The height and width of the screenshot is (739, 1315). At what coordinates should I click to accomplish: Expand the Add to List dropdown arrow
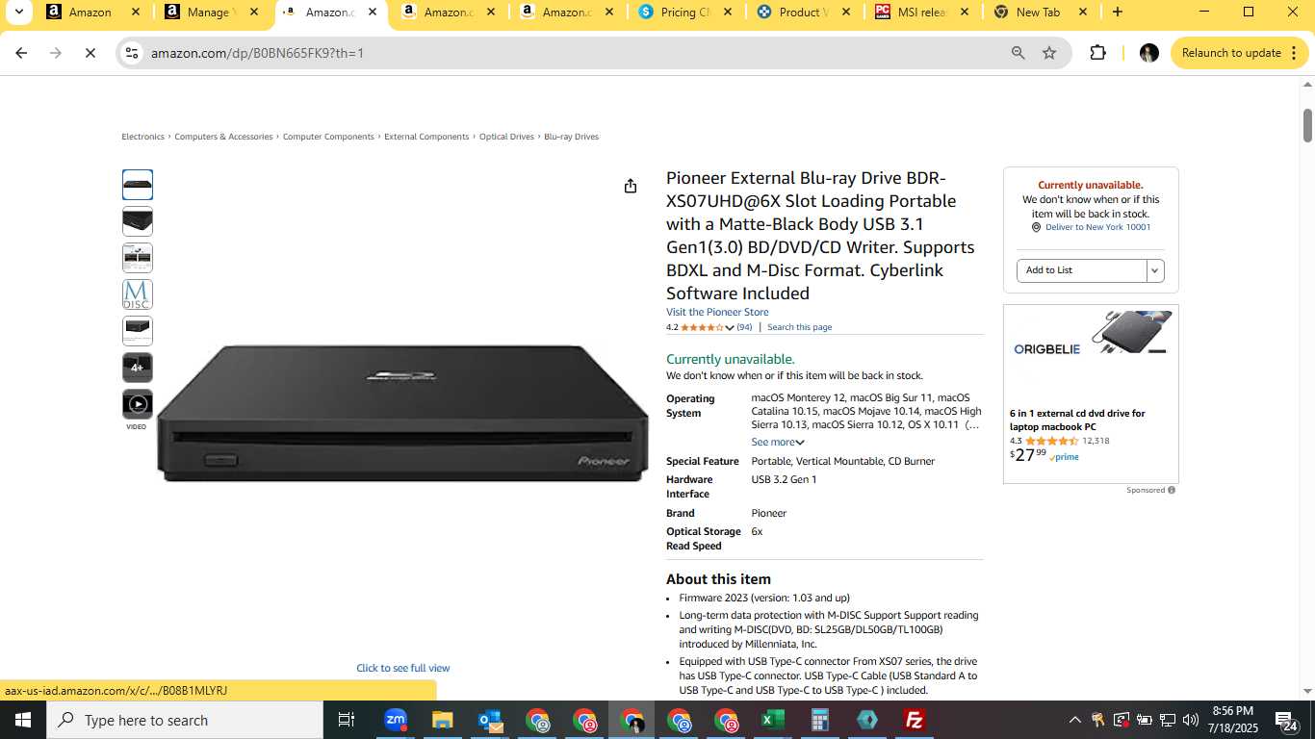(x=1154, y=270)
